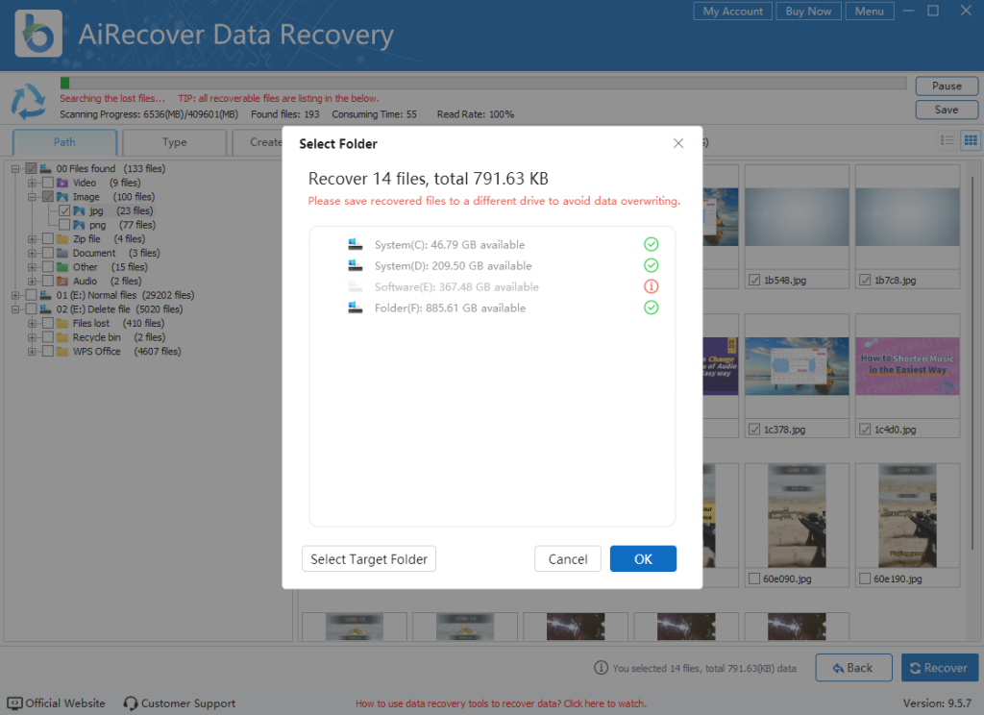Open the 1c378.jpg image thumbnail
The image size is (984, 715).
tap(797, 366)
